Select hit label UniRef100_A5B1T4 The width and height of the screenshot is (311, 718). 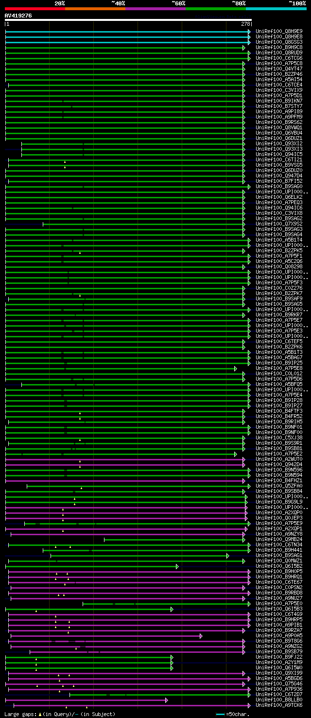pyautogui.click(x=279, y=240)
